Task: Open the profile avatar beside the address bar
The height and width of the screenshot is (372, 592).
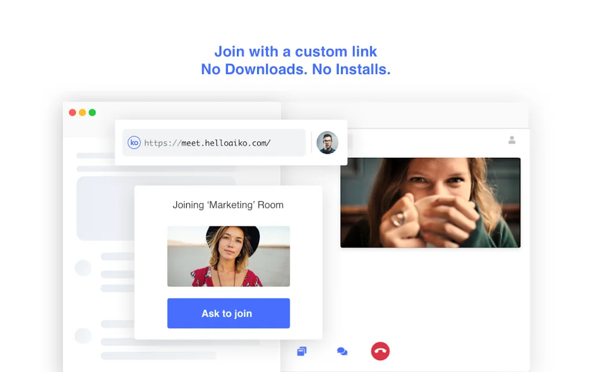Action: point(327,143)
